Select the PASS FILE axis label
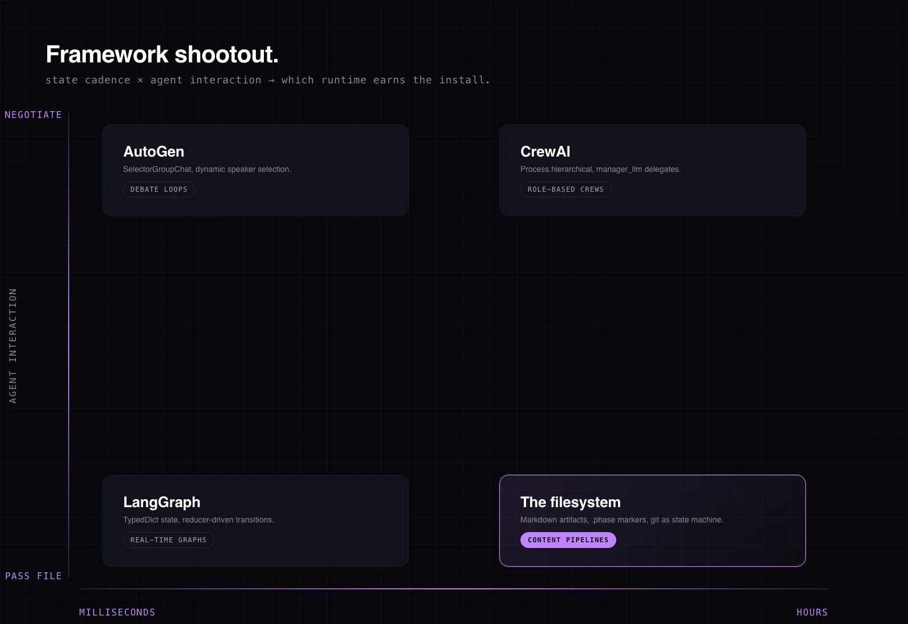Screen dimensions: 908x624 [33, 576]
